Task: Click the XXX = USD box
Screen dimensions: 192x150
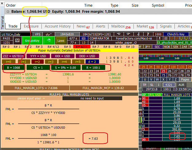Action: pyautogui.click(x=63, y=56)
